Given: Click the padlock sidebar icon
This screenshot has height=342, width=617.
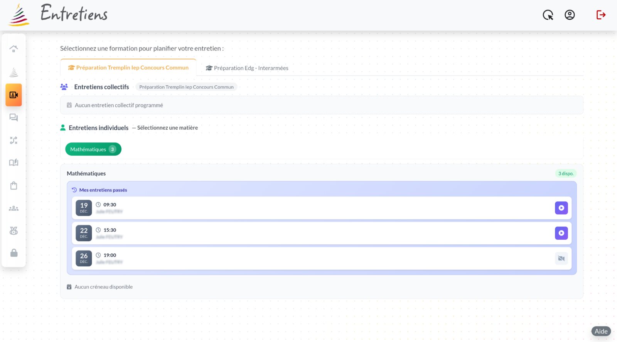Looking at the screenshot, I should click(x=13, y=253).
